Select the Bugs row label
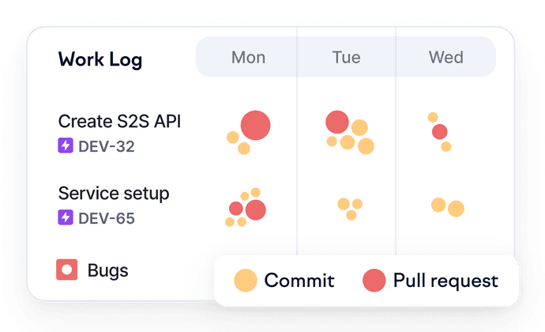The width and height of the screenshot is (545, 332). (x=107, y=271)
